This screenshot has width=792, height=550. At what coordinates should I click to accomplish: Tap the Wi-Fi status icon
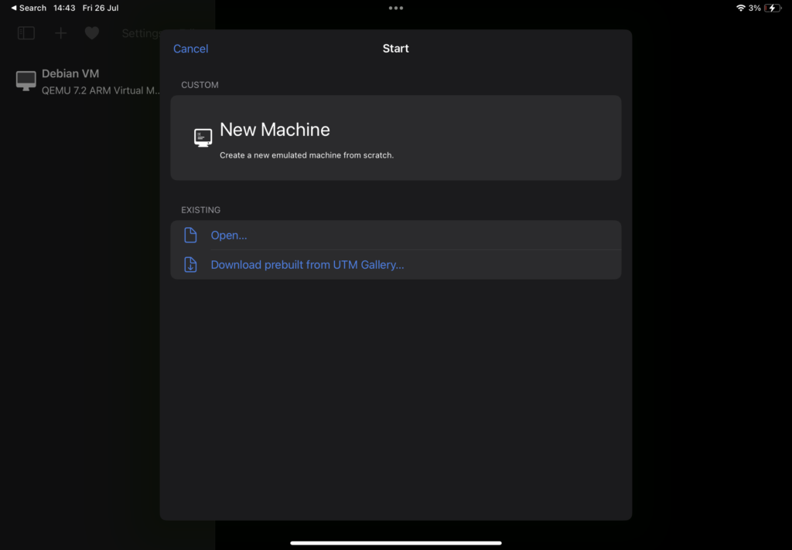click(x=740, y=8)
